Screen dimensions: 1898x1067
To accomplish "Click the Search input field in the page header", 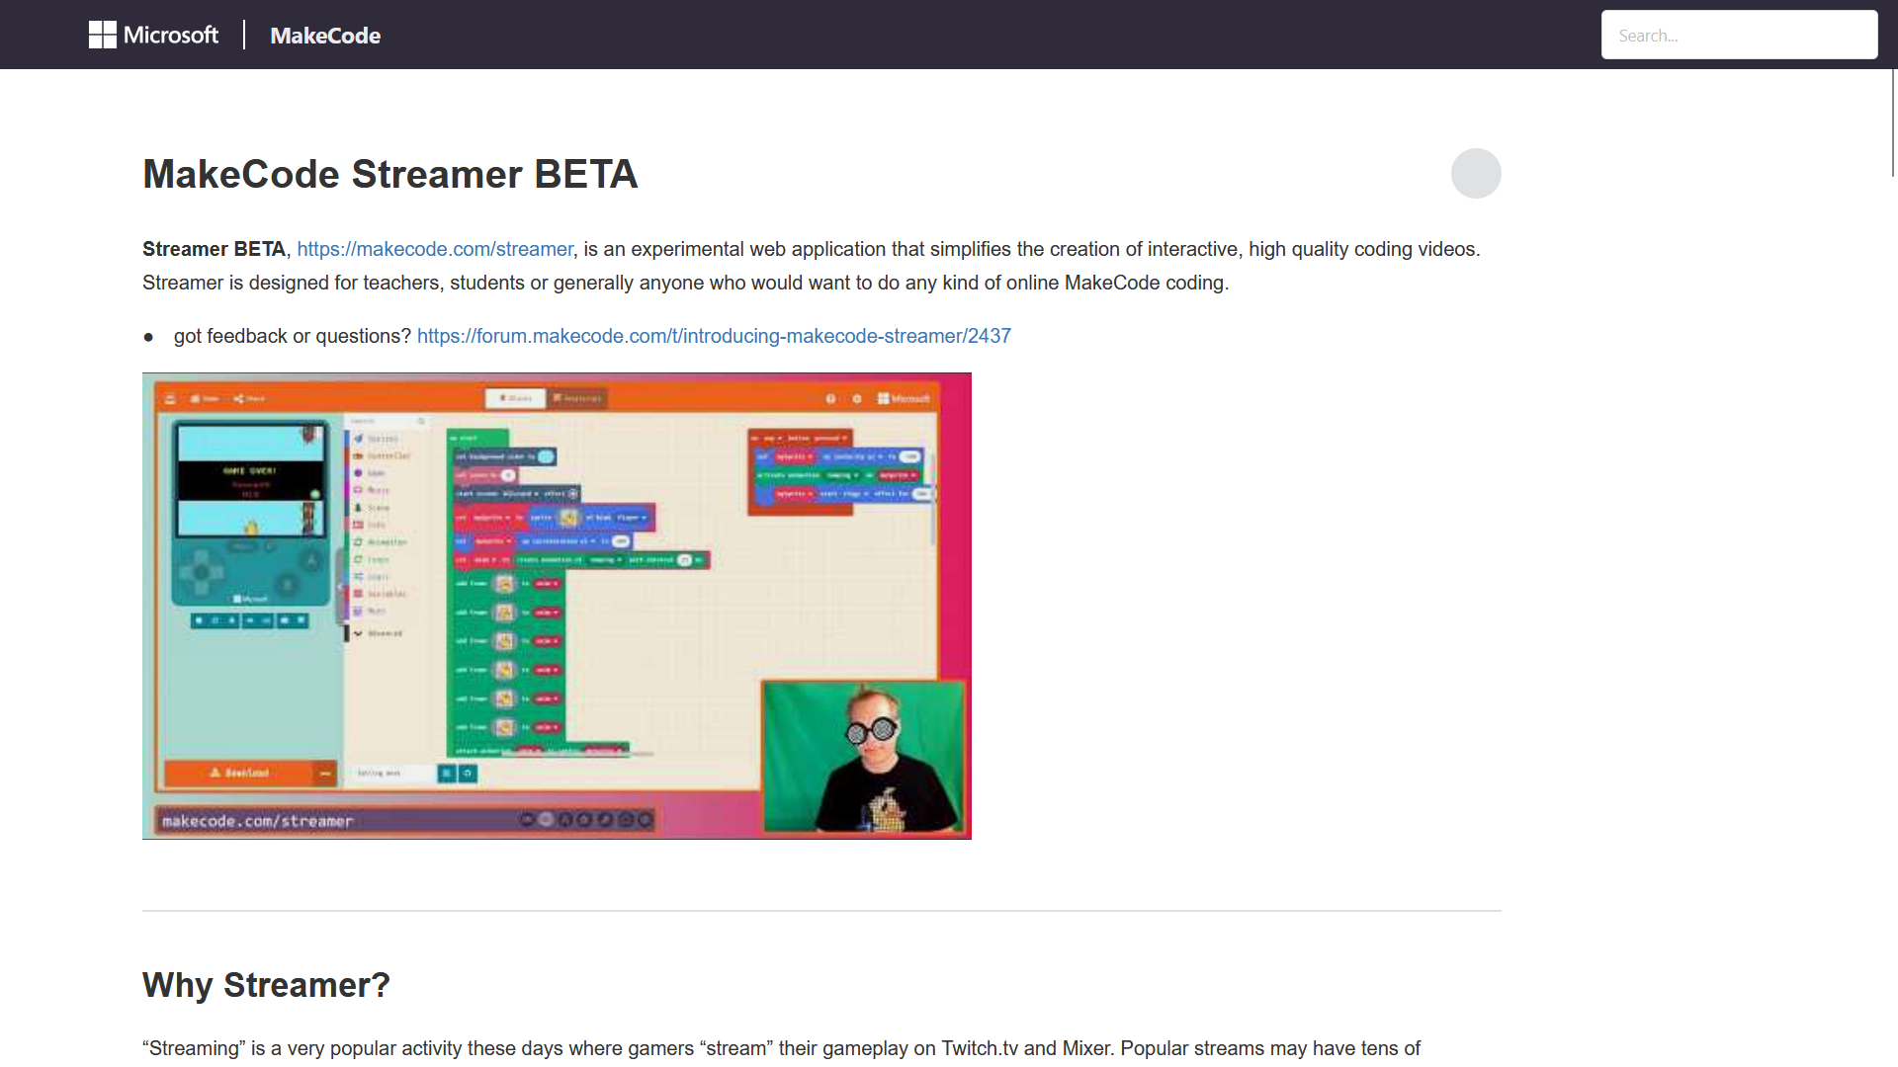I will coord(1739,35).
